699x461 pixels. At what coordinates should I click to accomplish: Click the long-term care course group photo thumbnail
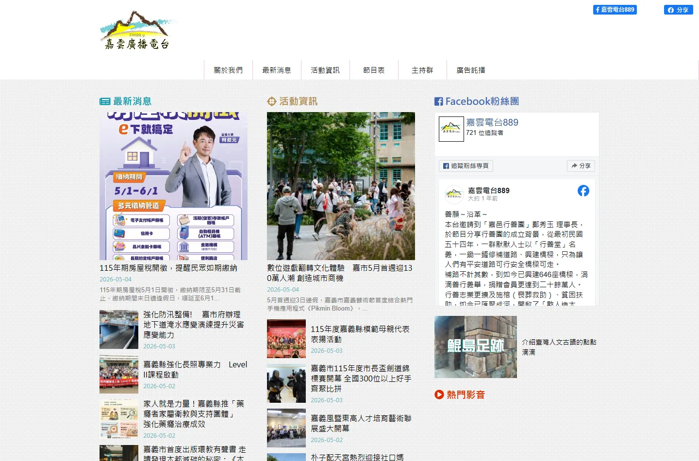pyautogui.click(x=119, y=374)
